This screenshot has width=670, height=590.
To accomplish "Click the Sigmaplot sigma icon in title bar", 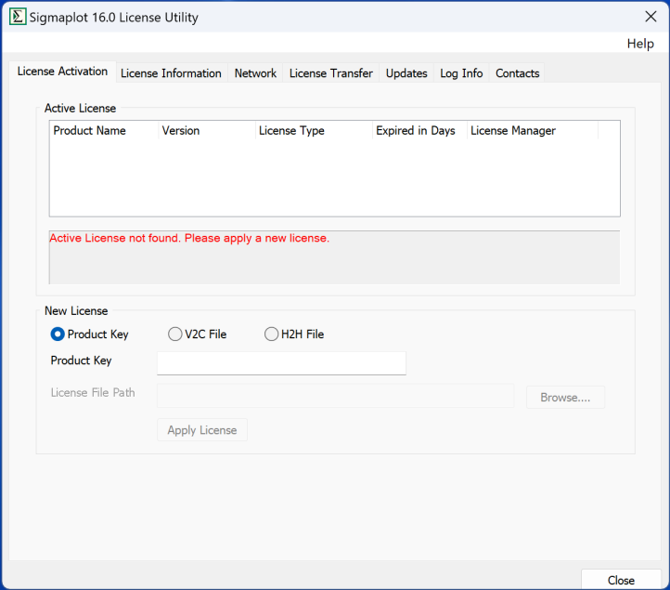I will pyautogui.click(x=18, y=17).
